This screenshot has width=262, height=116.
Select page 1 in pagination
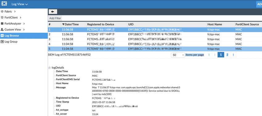pyautogui.click(x=221, y=55)
